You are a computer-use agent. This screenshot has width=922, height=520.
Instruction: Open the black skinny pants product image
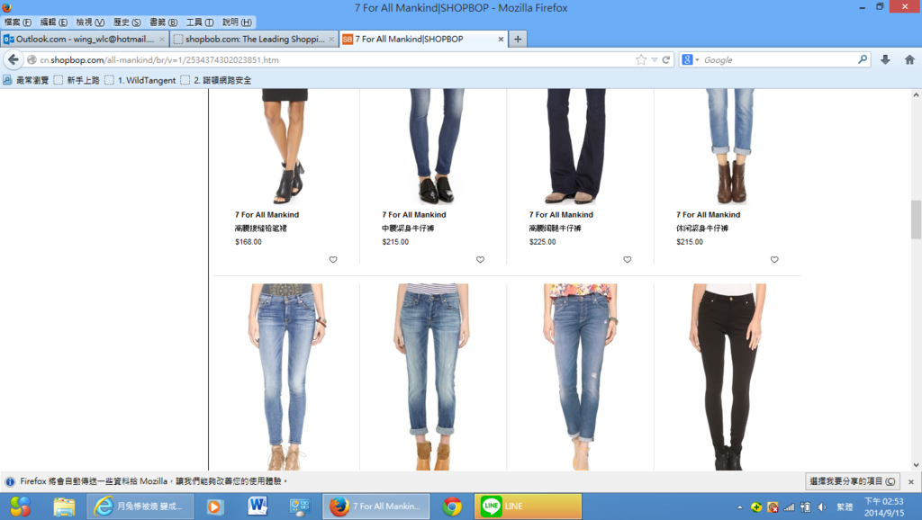click(729, 377)
